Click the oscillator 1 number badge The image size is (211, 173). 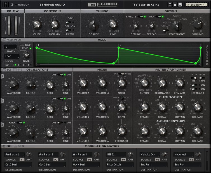pyautogui.click(x=3, y=76)
